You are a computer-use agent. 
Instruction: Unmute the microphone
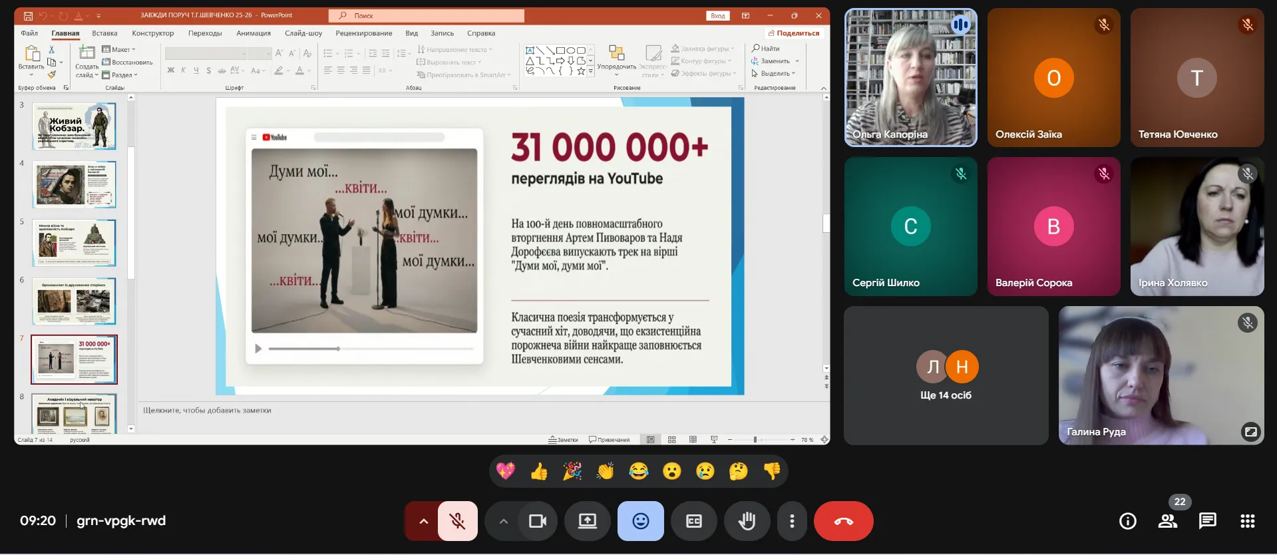[458, 521]
